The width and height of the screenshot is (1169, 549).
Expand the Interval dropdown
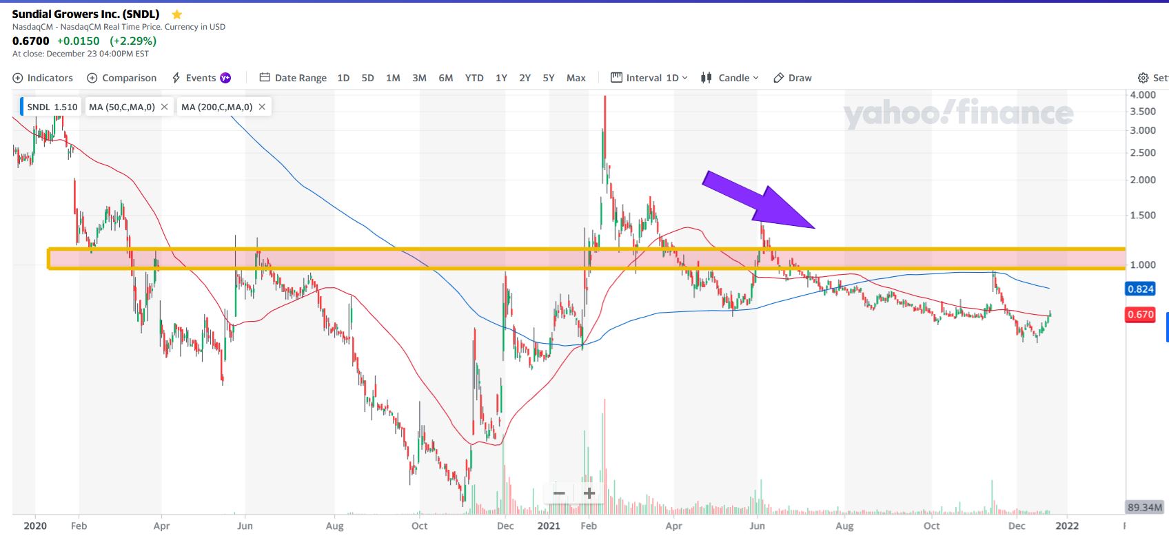click(x=649, y=78)
